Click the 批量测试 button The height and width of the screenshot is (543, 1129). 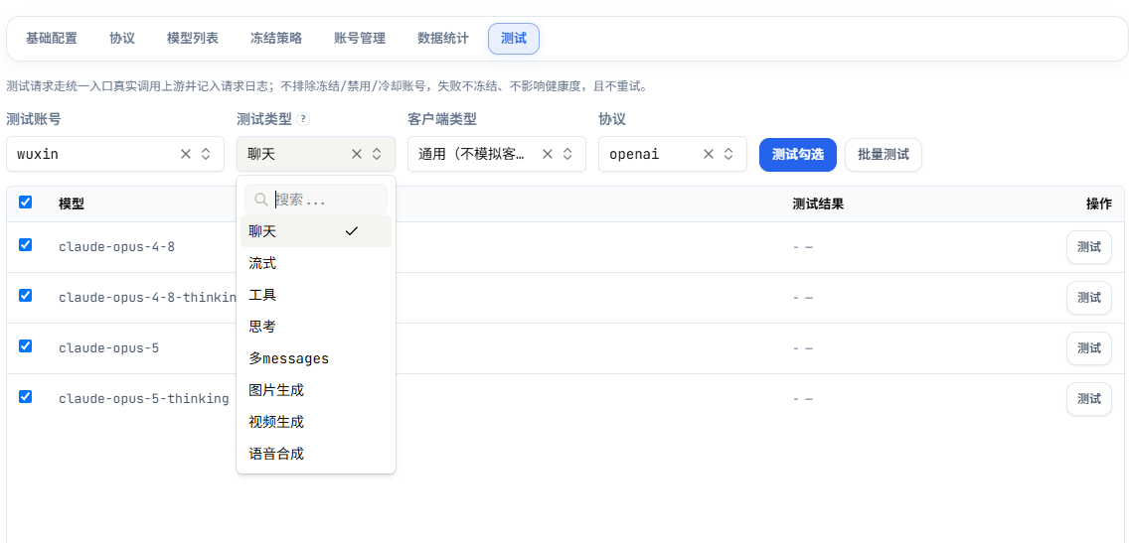coord(884,155)
